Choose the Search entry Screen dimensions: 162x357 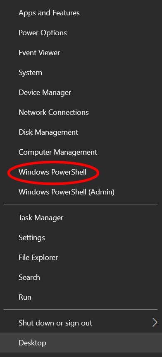[x=81, y=277]
